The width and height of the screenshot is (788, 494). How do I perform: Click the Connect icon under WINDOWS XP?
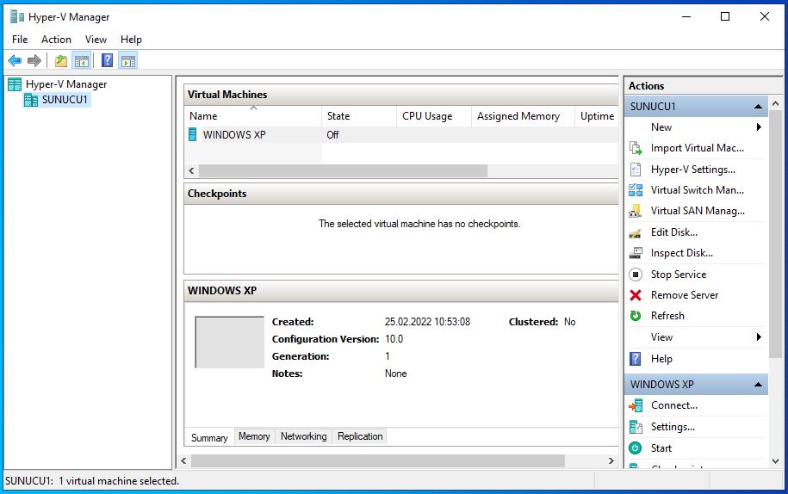point(636,405)
